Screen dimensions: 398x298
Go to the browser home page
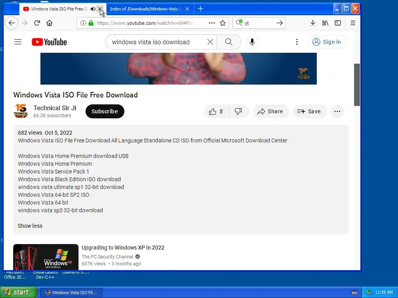coord(49,23)
